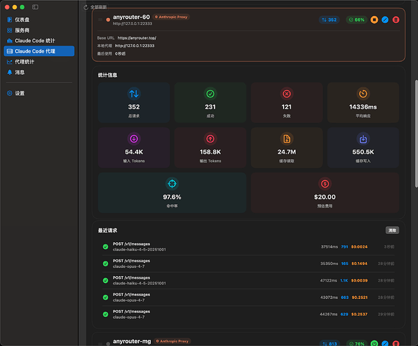Image resolution: width=418 pixels, height=346 pixels.
Task: Click the red failed requests X icon
Action: pyautogui.click(x=287, y=94)
